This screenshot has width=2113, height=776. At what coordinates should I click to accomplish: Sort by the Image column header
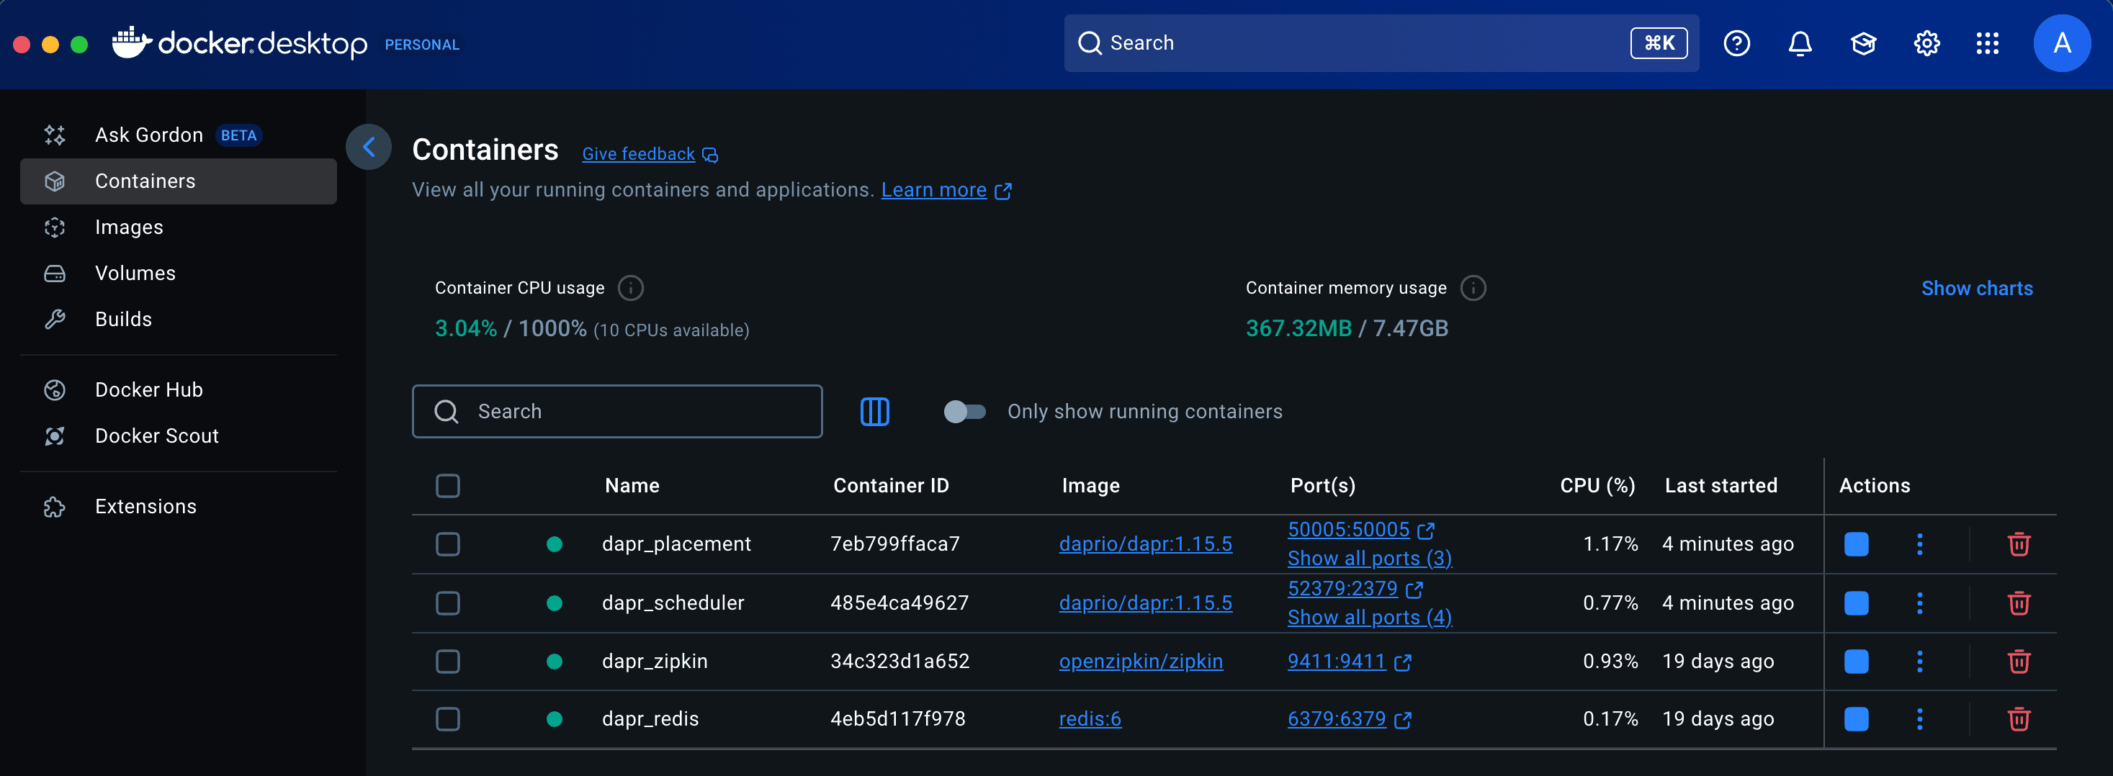[1090, 486]
